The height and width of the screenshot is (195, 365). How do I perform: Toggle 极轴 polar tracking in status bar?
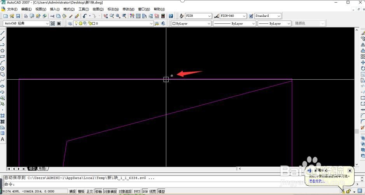[98, 191]
